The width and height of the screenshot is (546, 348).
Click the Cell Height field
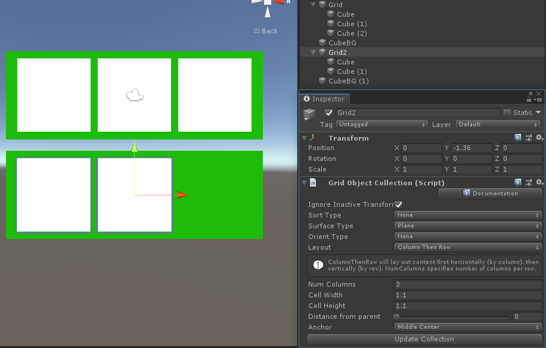(x=468, y=306)
